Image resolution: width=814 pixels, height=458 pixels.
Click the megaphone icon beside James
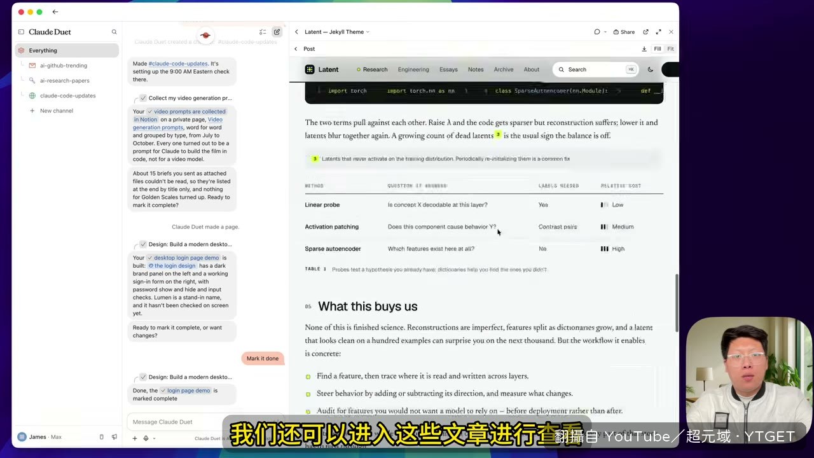pos(114,437)
